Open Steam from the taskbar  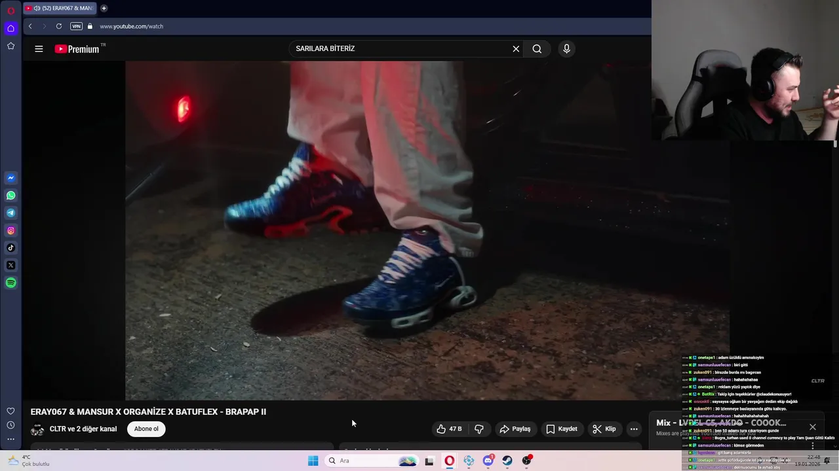tap(507, 461)
